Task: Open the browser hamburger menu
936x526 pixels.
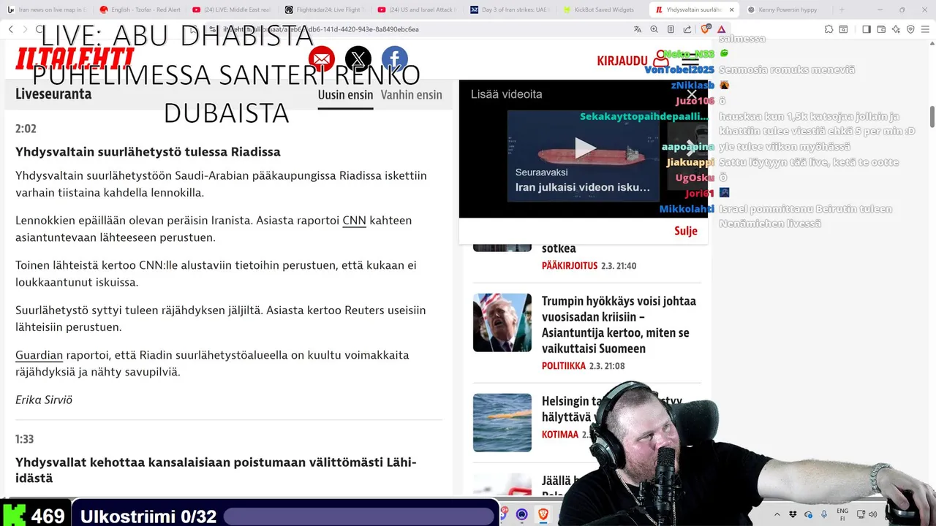Action: [925, 29]
